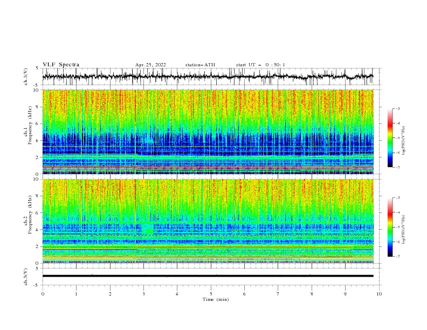Click the '-7' tick on upper color bar
This screenshot has width=427, height=330.
[397, 167]
